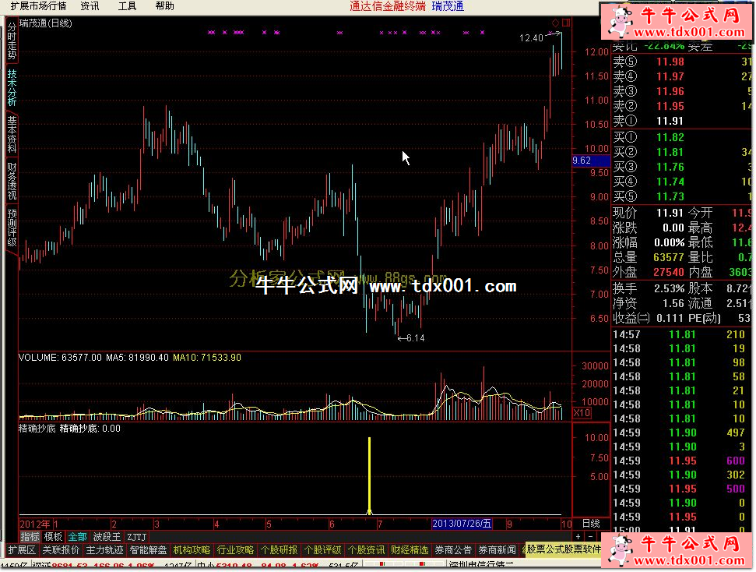Click the 主力轨迹 button
The image size is (756, 572).
click(104, 550)
